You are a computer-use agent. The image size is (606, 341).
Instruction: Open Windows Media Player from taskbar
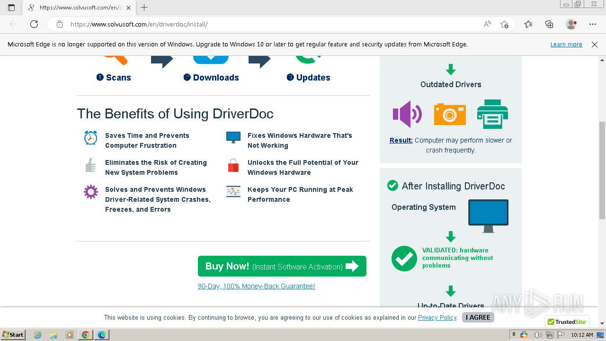point(70,335)
